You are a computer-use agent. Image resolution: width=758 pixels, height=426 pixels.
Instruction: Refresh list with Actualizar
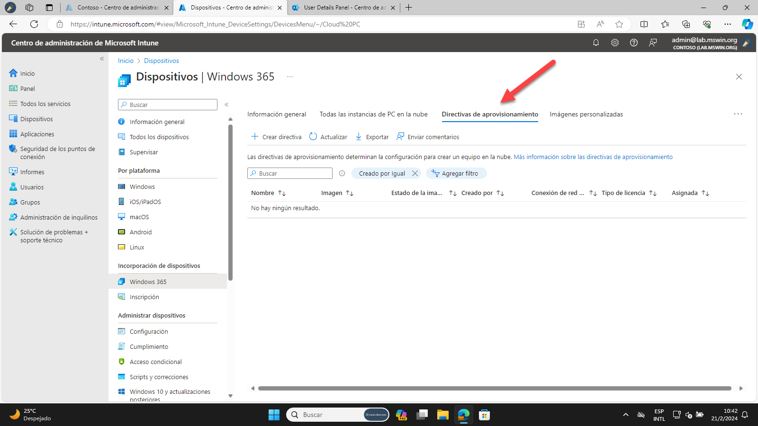[x=328, y=137]
